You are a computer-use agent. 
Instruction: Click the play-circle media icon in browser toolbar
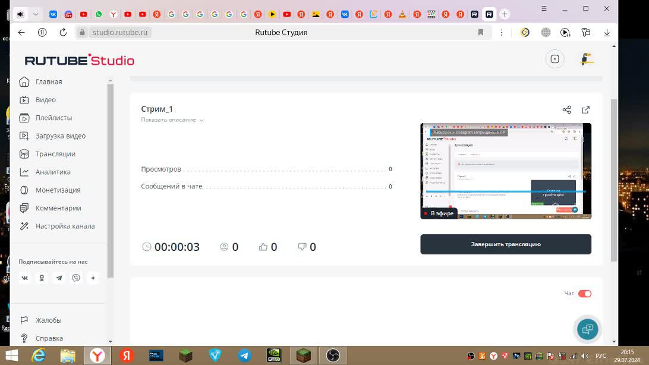tap(565, 32)
